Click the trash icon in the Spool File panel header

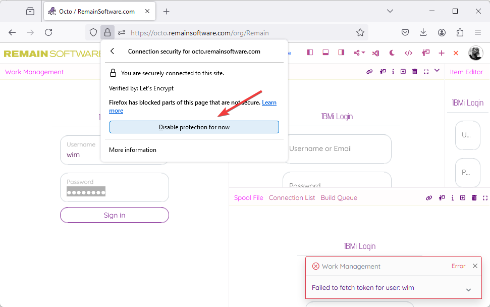point(474,198)
